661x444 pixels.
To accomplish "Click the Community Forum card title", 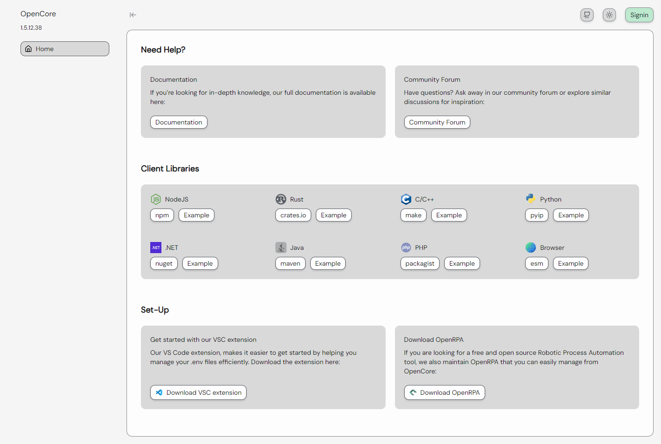I will coord(432,79).
